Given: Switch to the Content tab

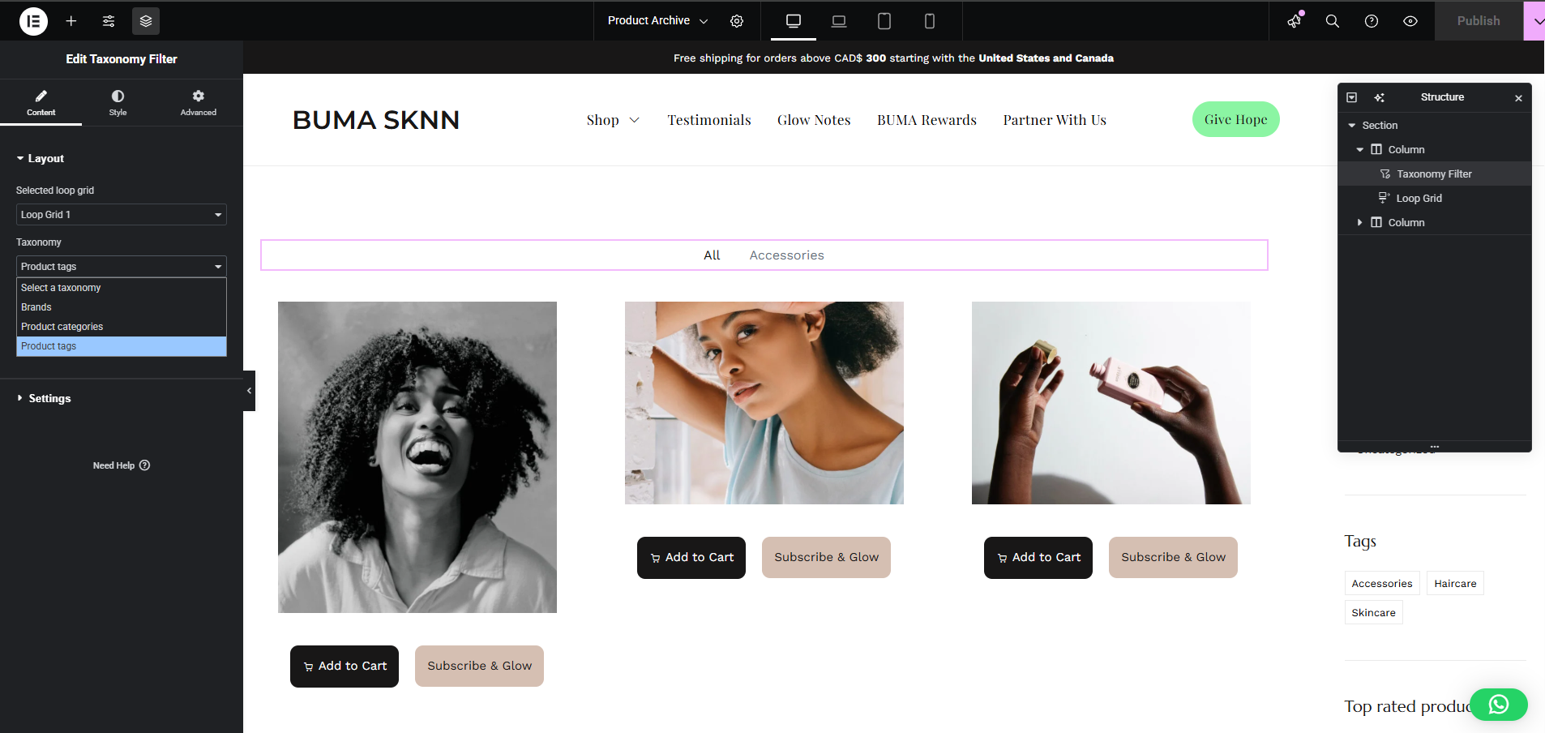Looking at the screenshot, I should tap(41, 103).
